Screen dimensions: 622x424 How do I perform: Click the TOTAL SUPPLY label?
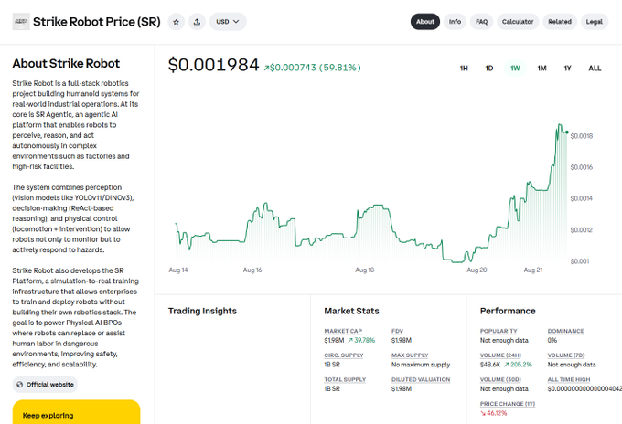coord(345,379)
